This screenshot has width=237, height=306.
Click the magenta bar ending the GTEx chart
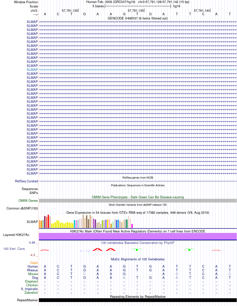(132, 226)
